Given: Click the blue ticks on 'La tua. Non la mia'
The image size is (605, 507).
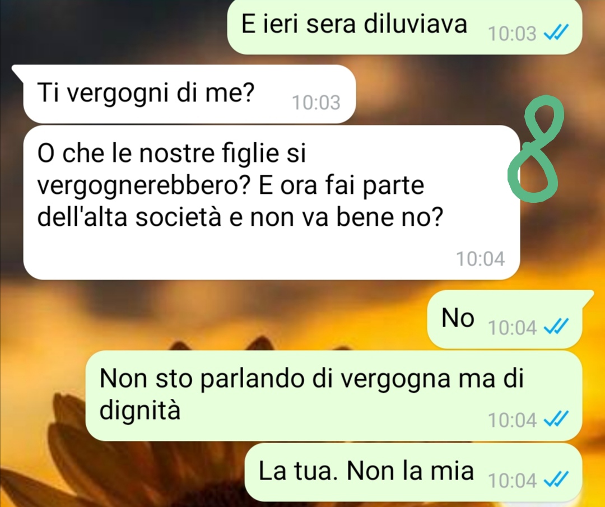Looking at the screenshot, I should point(556,480).
